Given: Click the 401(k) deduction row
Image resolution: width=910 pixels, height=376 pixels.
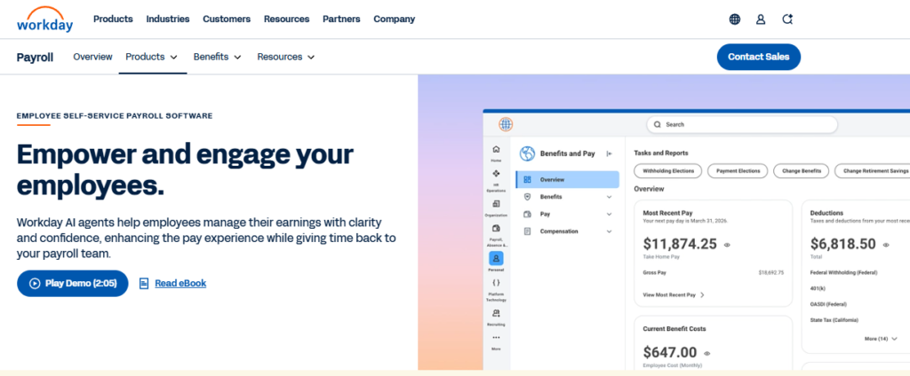Looking at the screenshot, I should click(818, 288).
